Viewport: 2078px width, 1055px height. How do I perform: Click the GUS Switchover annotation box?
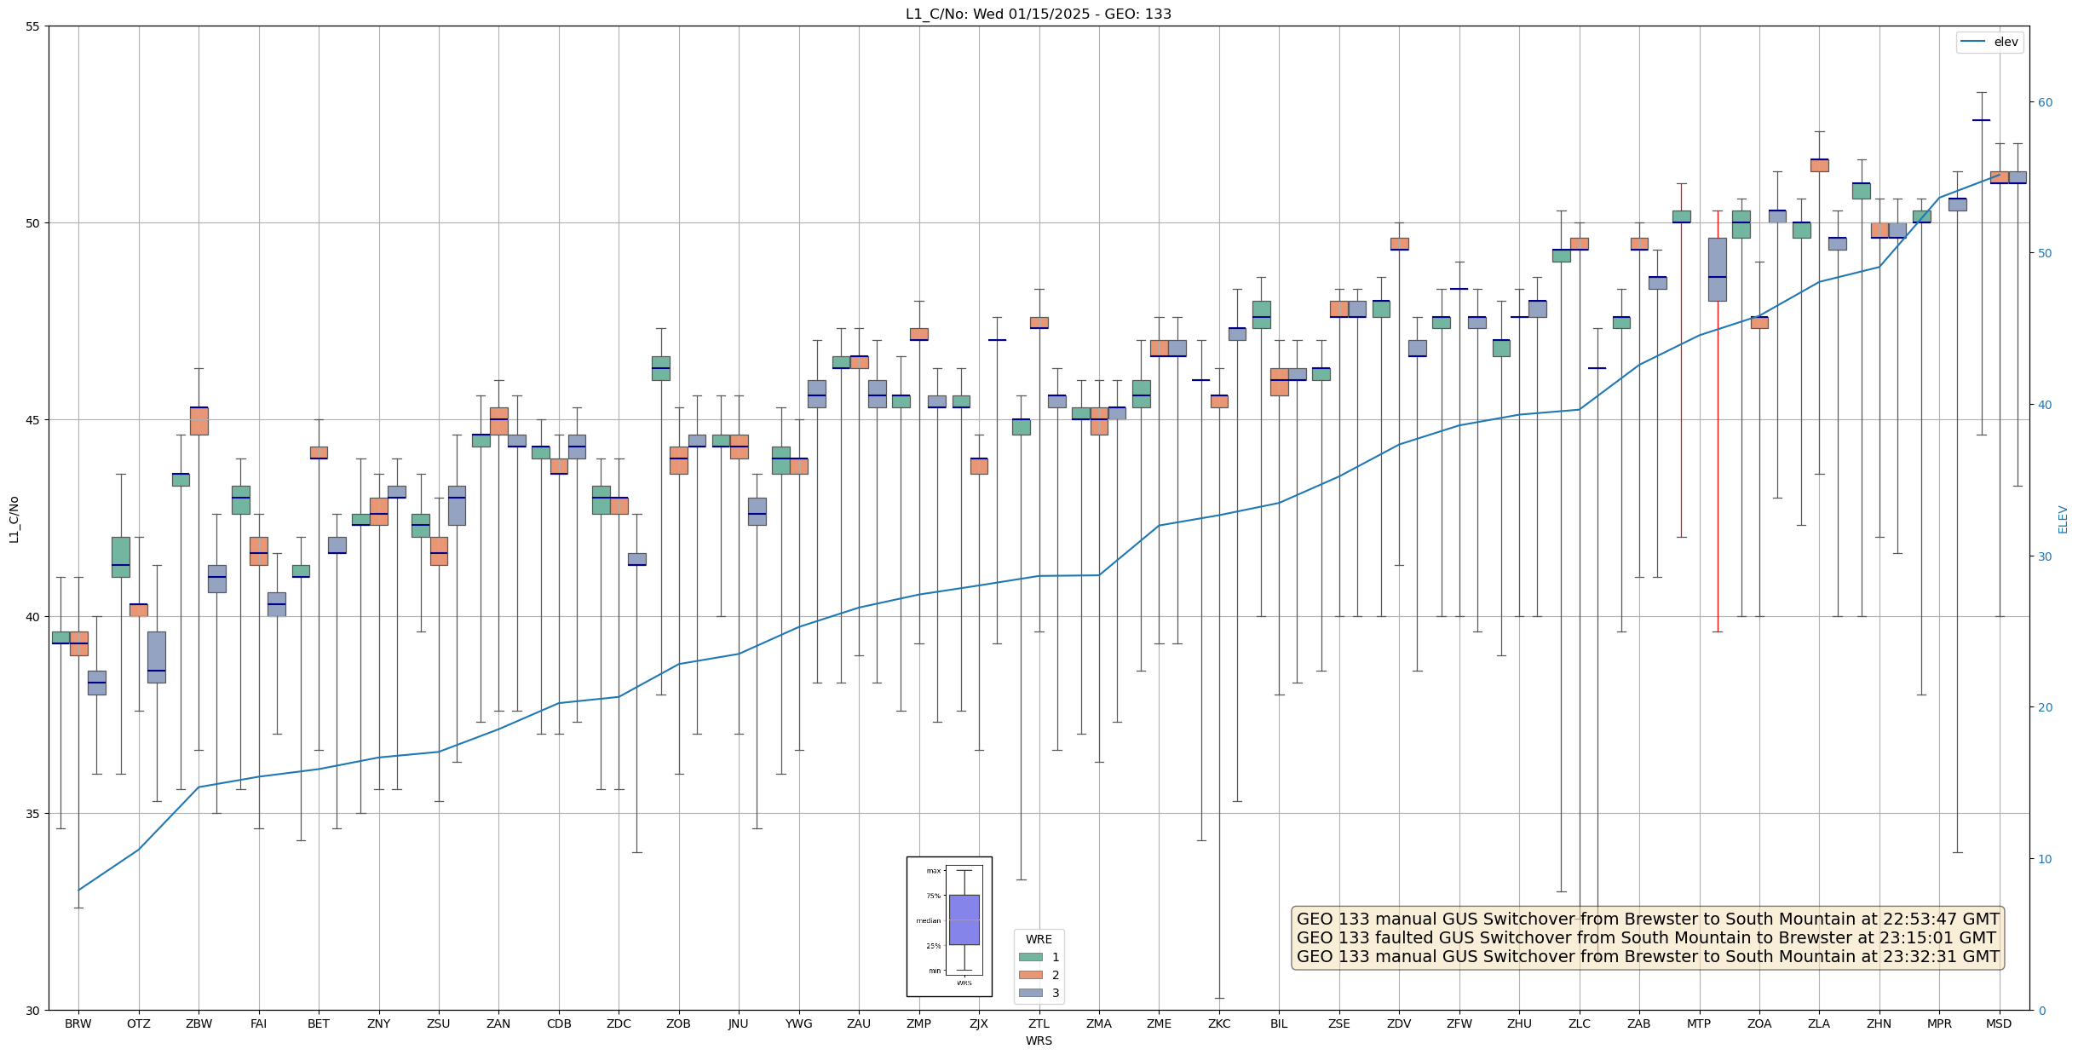click(x=1647, y=937)
